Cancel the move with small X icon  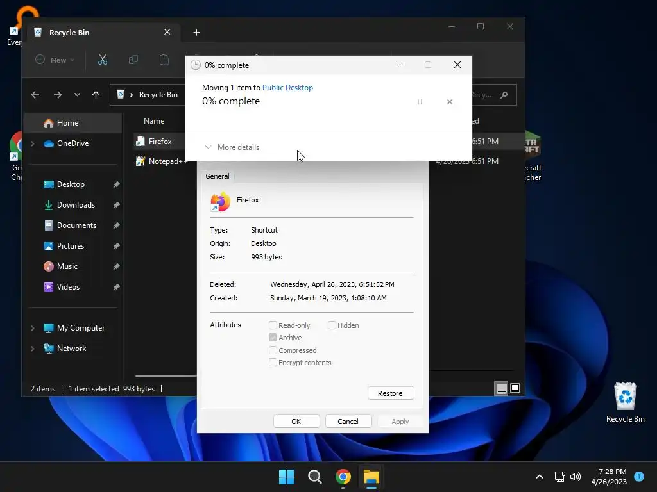tap(450, 102)
